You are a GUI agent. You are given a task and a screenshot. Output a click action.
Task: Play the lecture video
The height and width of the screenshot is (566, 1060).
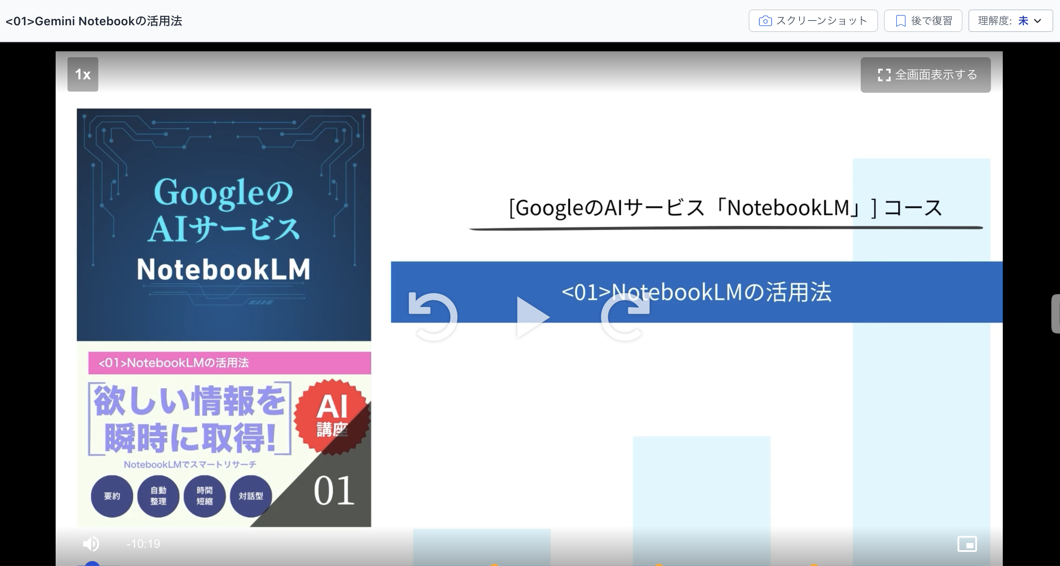point(532,317)
